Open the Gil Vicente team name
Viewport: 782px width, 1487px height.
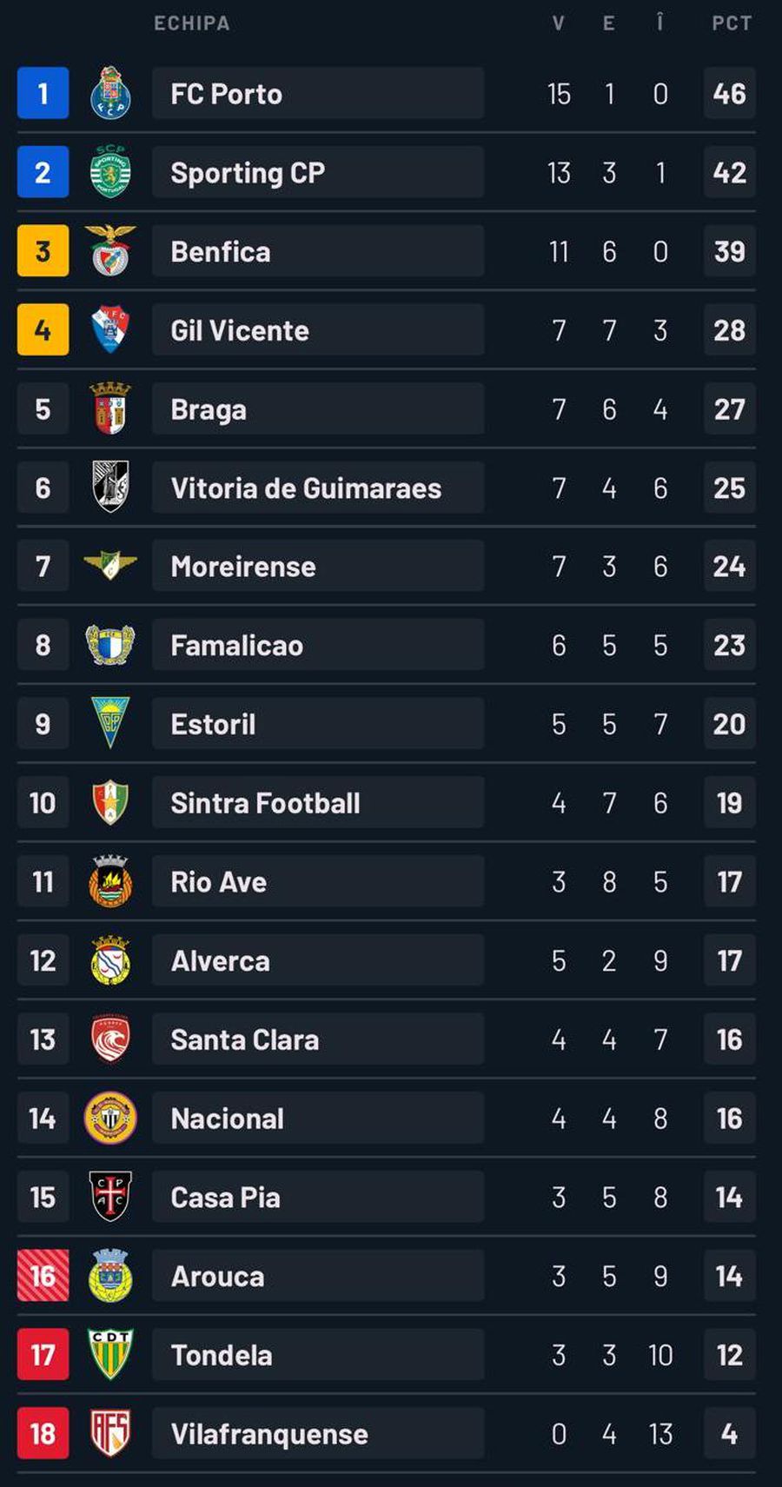tap(240, 330)
